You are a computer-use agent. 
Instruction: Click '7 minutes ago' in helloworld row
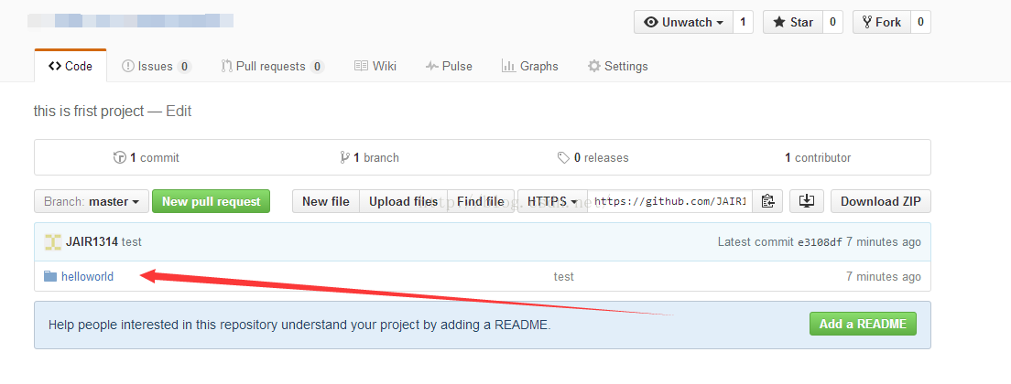[884, 277]
